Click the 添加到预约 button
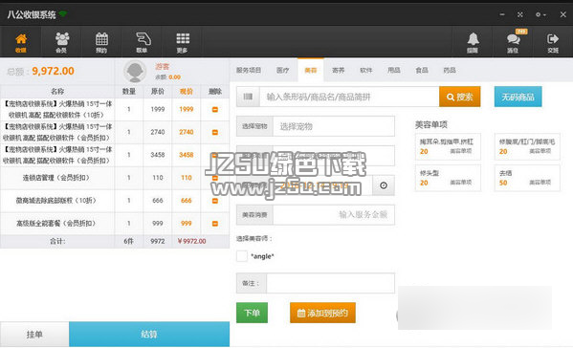The height and width of the screenshot is (348, 573). [x=322, y=313]
